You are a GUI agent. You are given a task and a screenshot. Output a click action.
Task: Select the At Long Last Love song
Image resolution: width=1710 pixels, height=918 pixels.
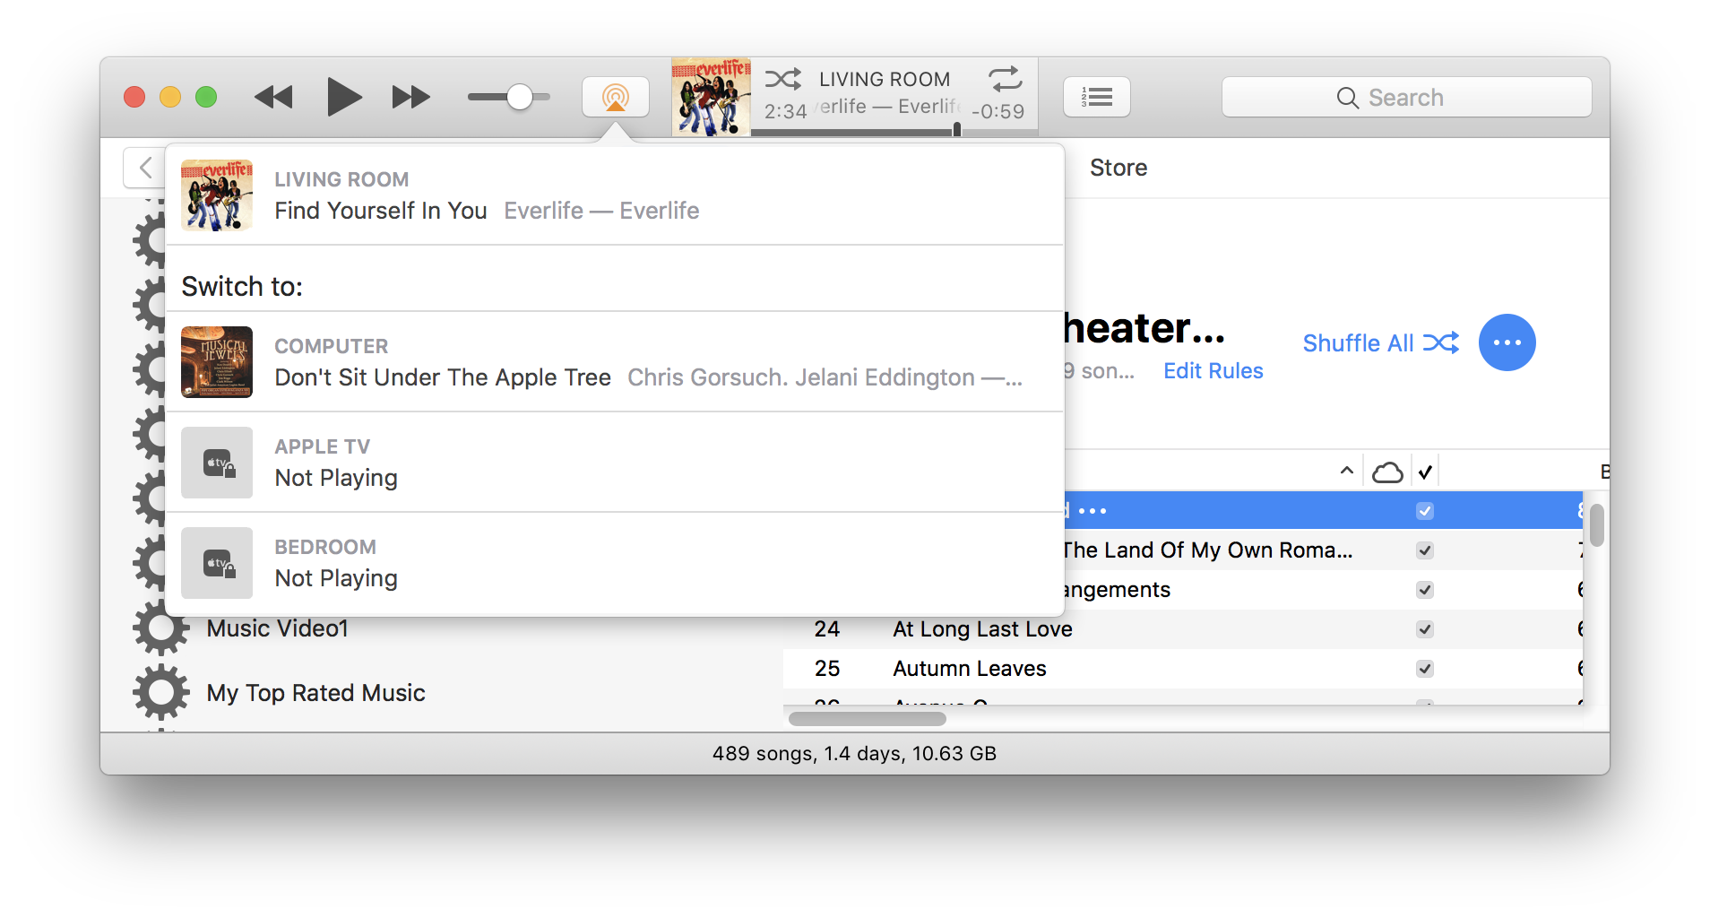[982, 629]
